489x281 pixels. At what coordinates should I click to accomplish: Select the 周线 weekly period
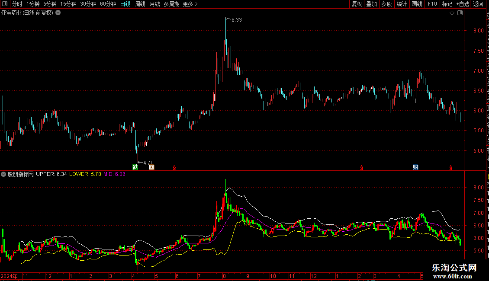tap(140, 4)
